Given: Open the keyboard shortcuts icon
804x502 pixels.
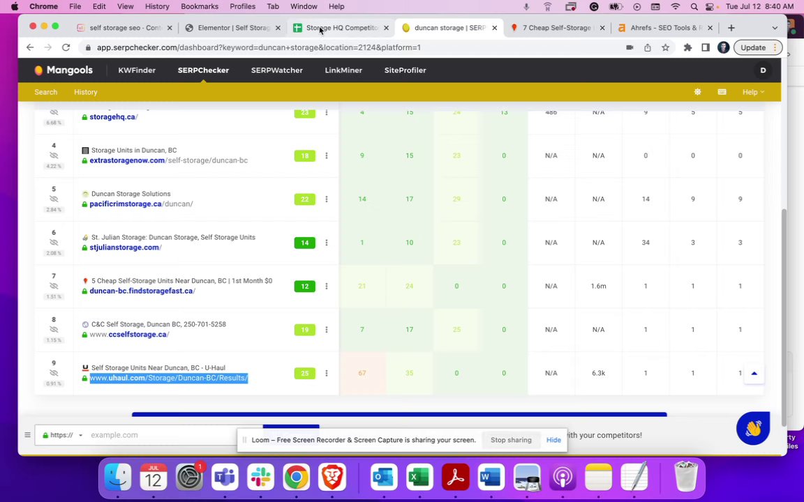Looking at the screenshot, I should point(722,92).
